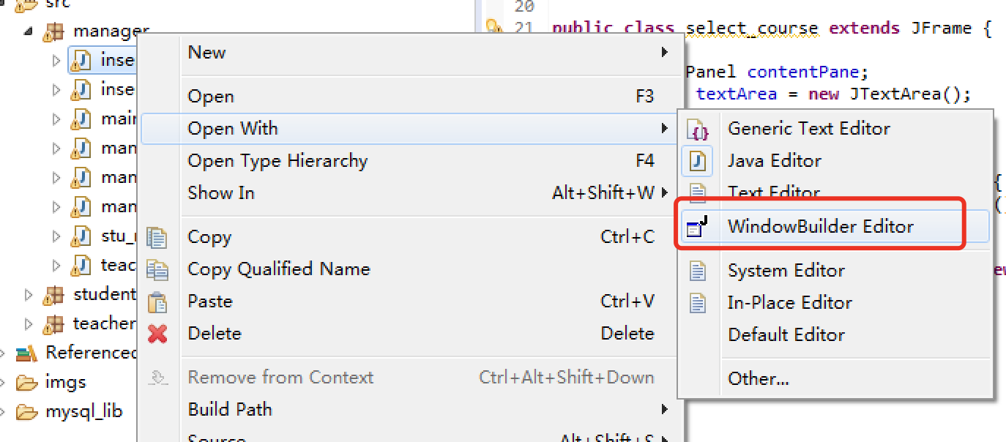Select Copy Qualified Name
The image size is (1006, 442).
coord(410,269)
